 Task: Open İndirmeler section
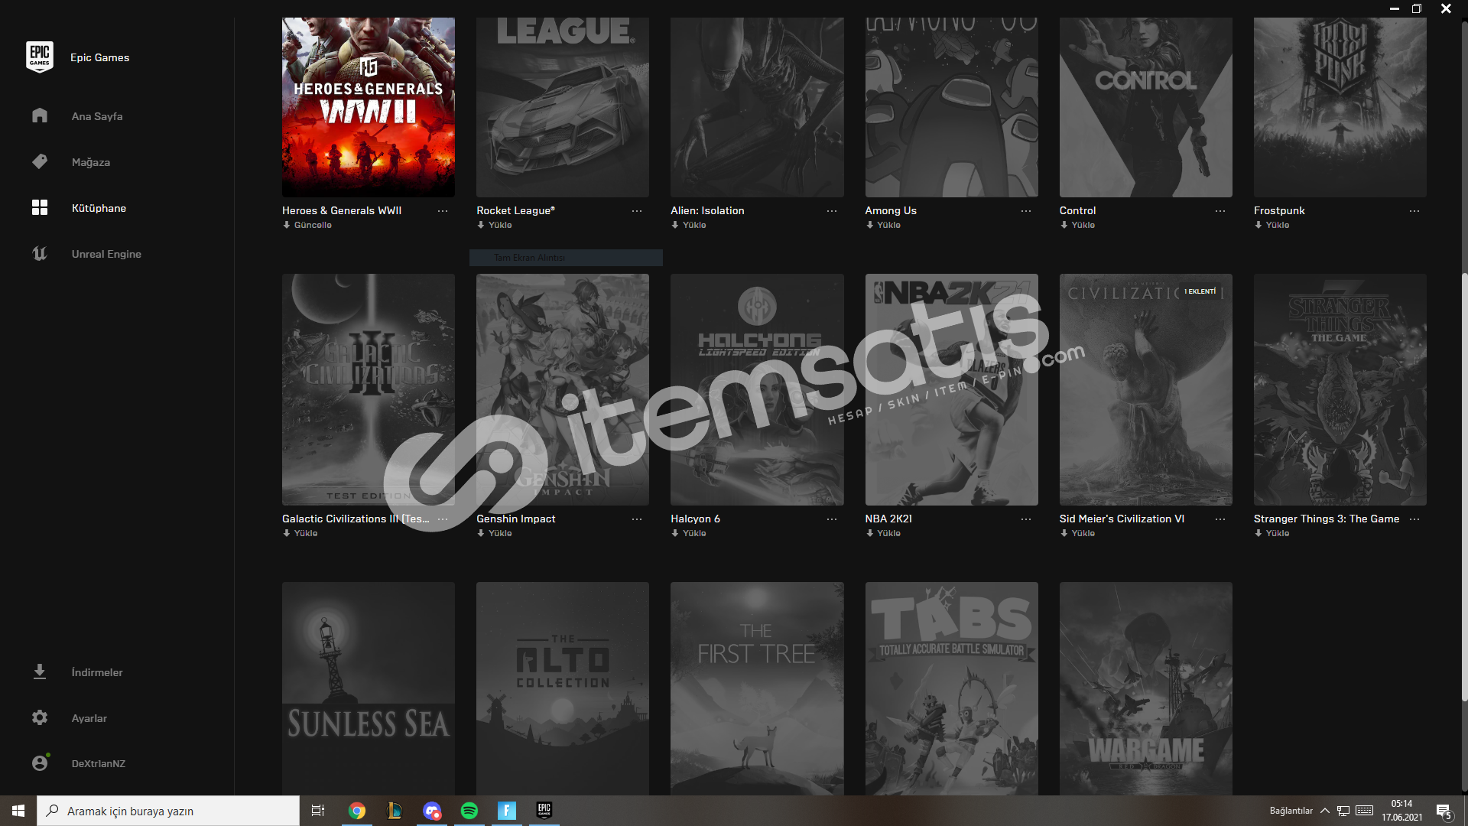point(97,672)
